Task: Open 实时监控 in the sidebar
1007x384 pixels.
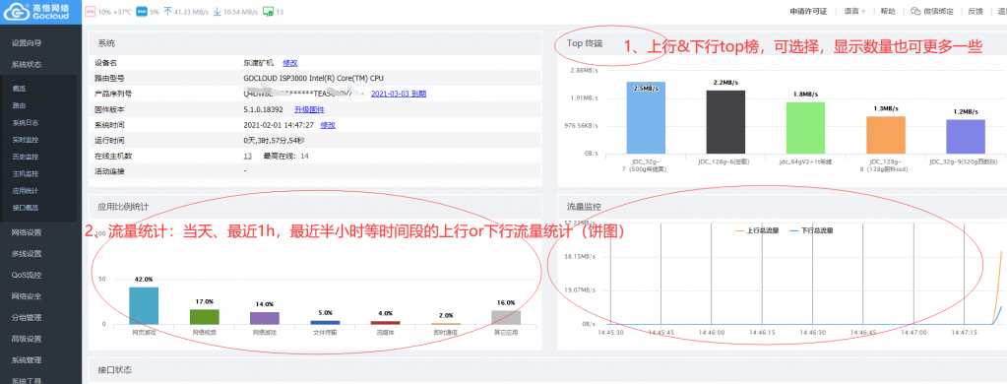Action: [x=26, y=140]
